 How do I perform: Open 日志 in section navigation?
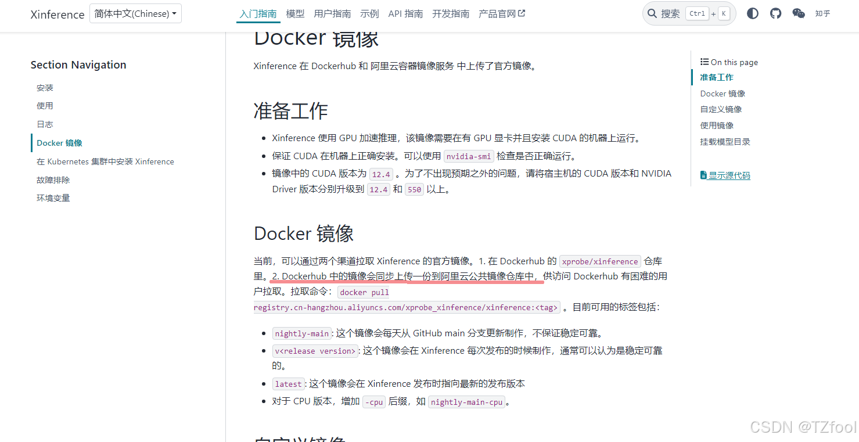[45, 124]
